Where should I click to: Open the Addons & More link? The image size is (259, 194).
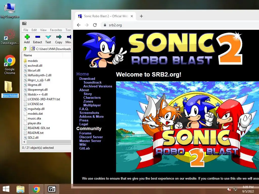click(x=92, y=117)
